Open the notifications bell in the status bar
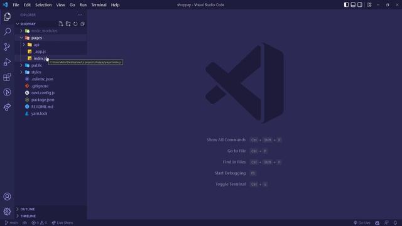 tap(395, 223)
